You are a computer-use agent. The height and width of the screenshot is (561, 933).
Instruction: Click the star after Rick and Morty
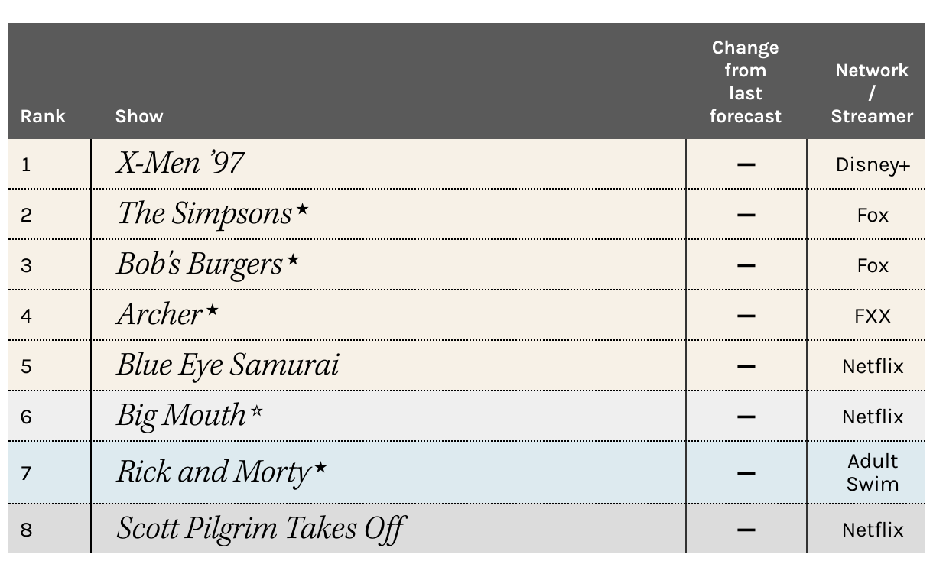320,466
